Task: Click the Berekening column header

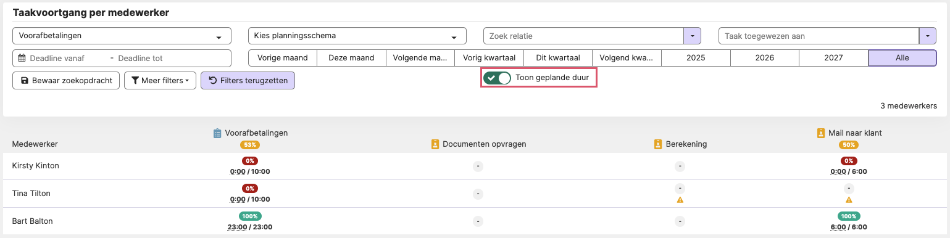Action: click(686, 144)
